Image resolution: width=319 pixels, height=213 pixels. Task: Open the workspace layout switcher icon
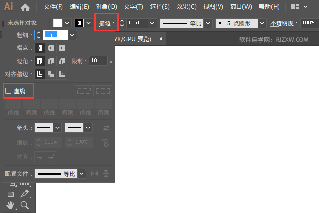295,7
